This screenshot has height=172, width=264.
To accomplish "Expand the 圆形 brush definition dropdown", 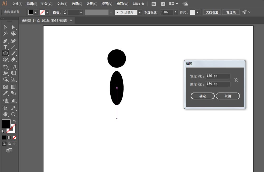I will click(140, 12).
